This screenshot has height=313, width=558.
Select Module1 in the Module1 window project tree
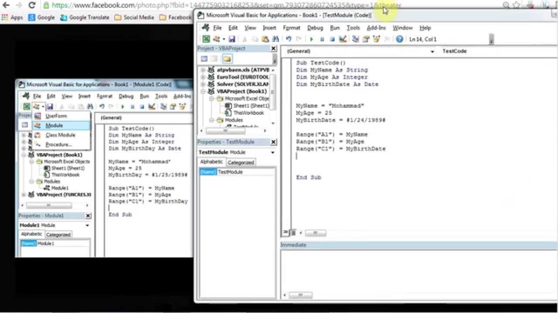pyautogui.click(x=56, y=188)
